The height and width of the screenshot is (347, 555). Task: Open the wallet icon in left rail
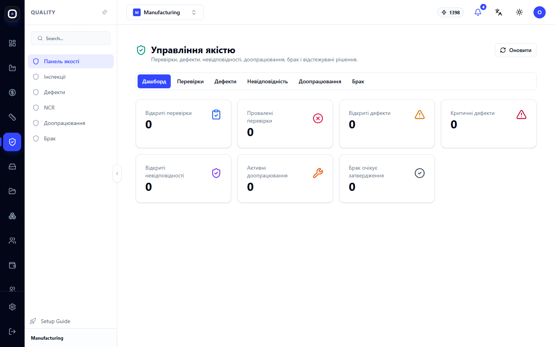[12, 265]
